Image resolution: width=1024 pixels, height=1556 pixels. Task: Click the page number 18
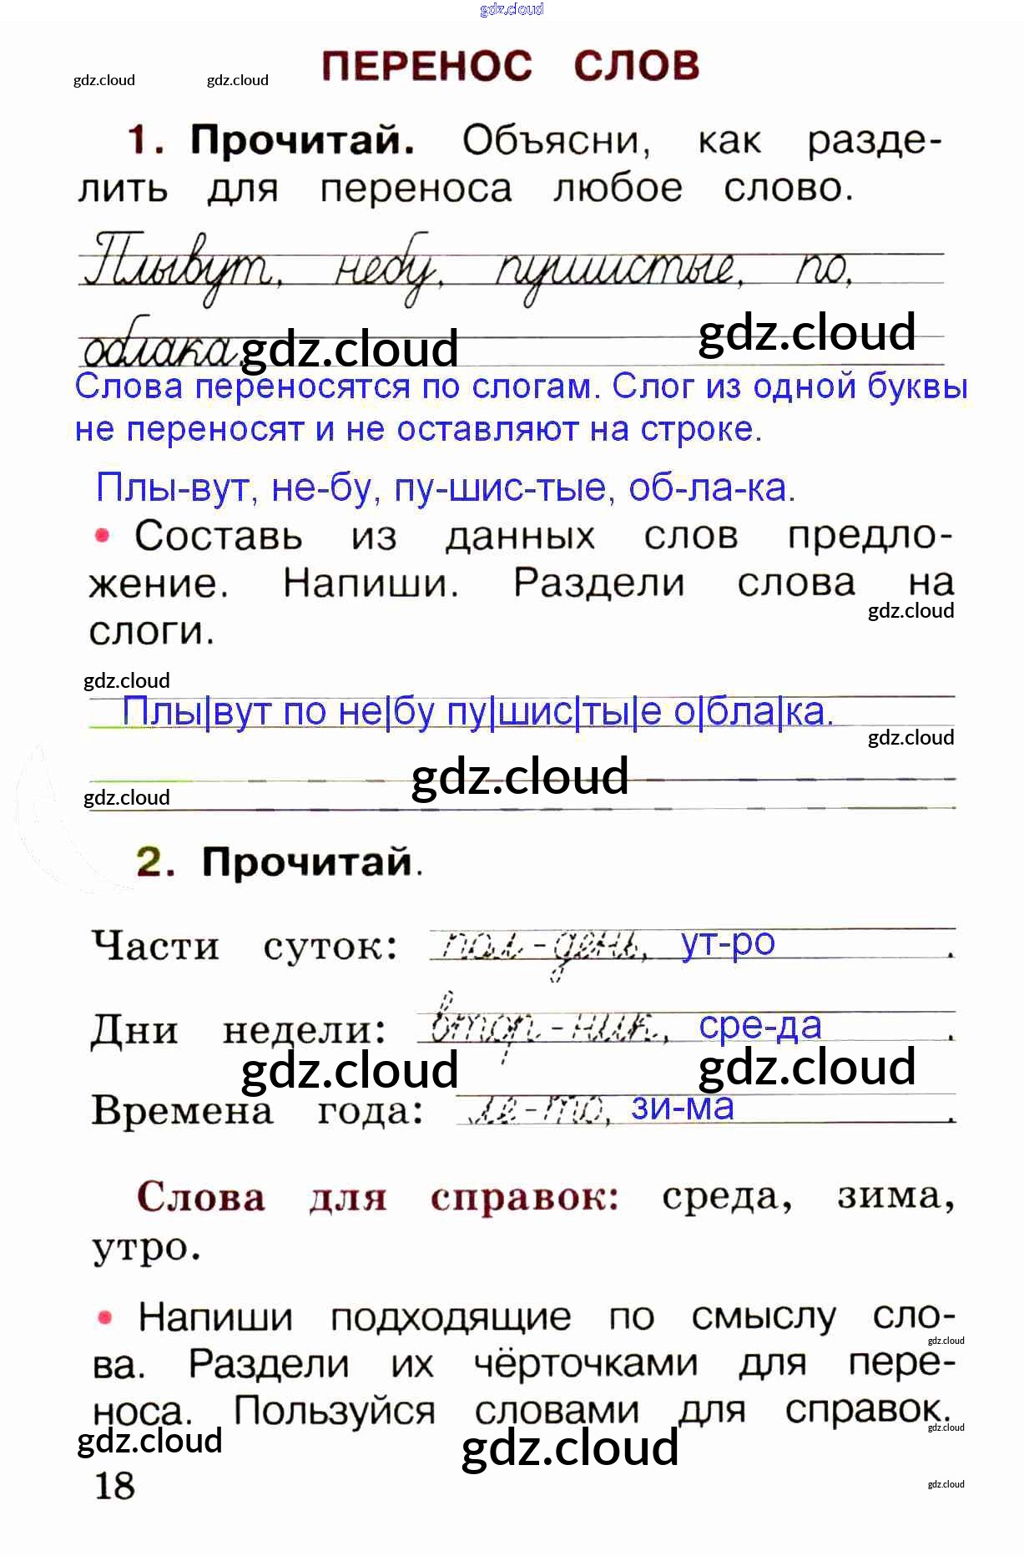click(114, 1486)
